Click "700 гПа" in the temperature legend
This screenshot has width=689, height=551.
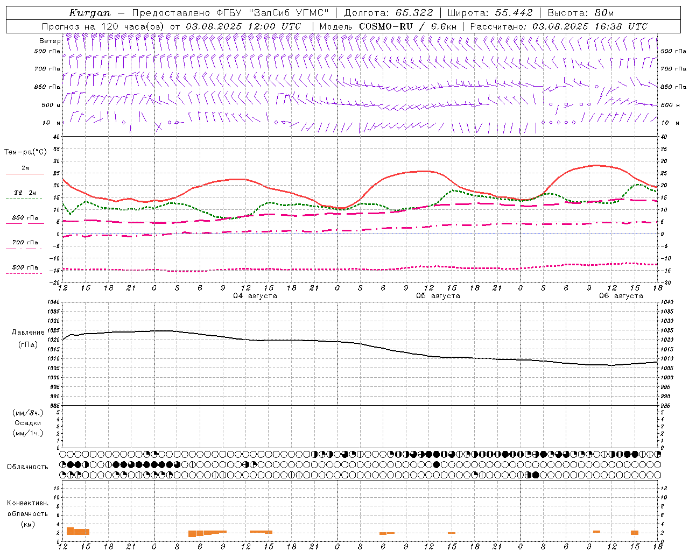25,243
